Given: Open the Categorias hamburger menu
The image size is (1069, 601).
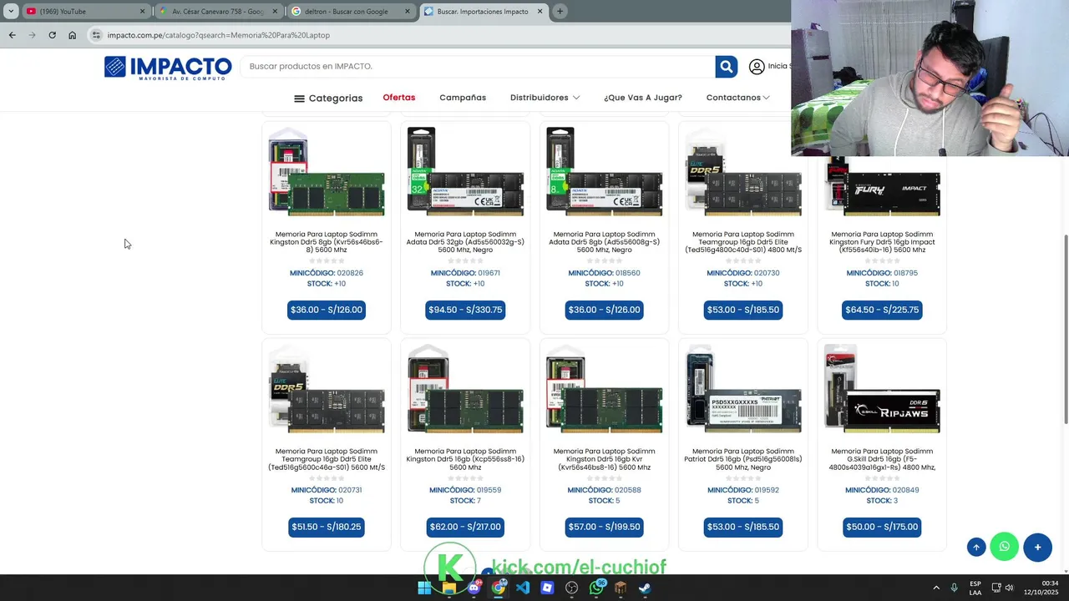Looking at the screenshot, I should click(328, 98).
